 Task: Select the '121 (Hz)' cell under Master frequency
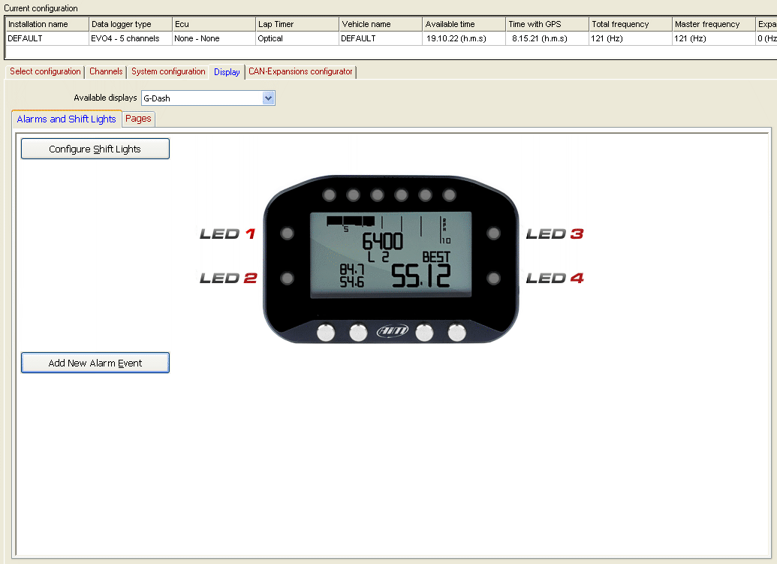click(714, 38)
